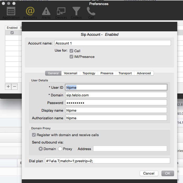The width and height of the screenshot is (183, 183).
Task: Toggle the Enabled checkbox in accounts list
Action: pos(12,33)
